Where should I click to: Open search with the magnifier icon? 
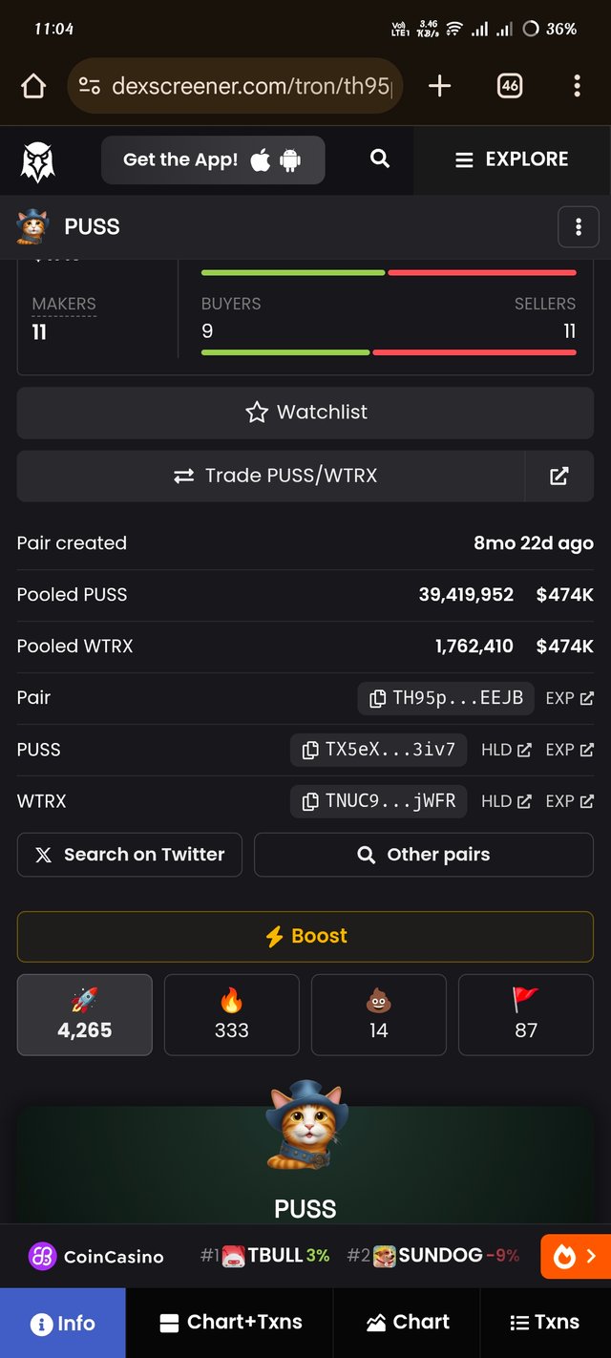380,159
